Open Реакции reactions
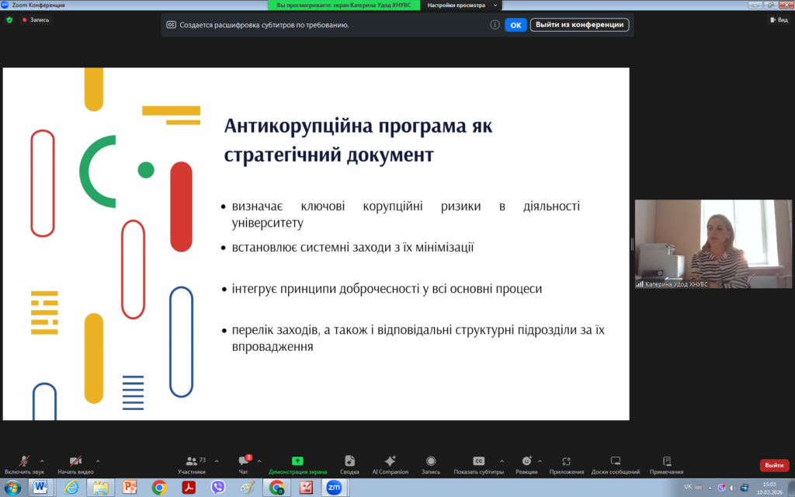This screenshot has height=497, width=795. click(x=526, y=461)
